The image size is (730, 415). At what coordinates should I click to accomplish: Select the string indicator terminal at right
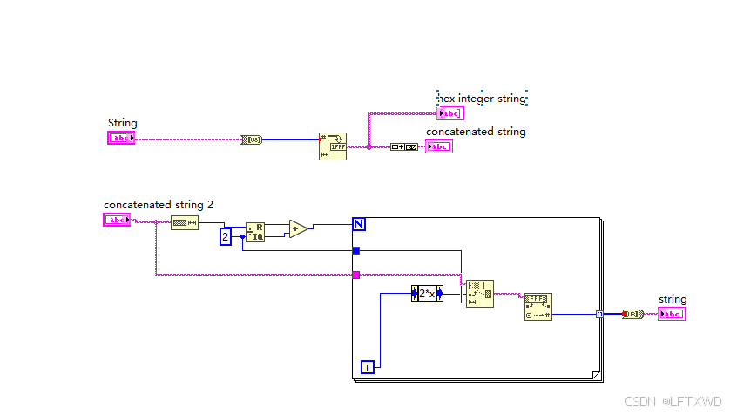point(672,315)
